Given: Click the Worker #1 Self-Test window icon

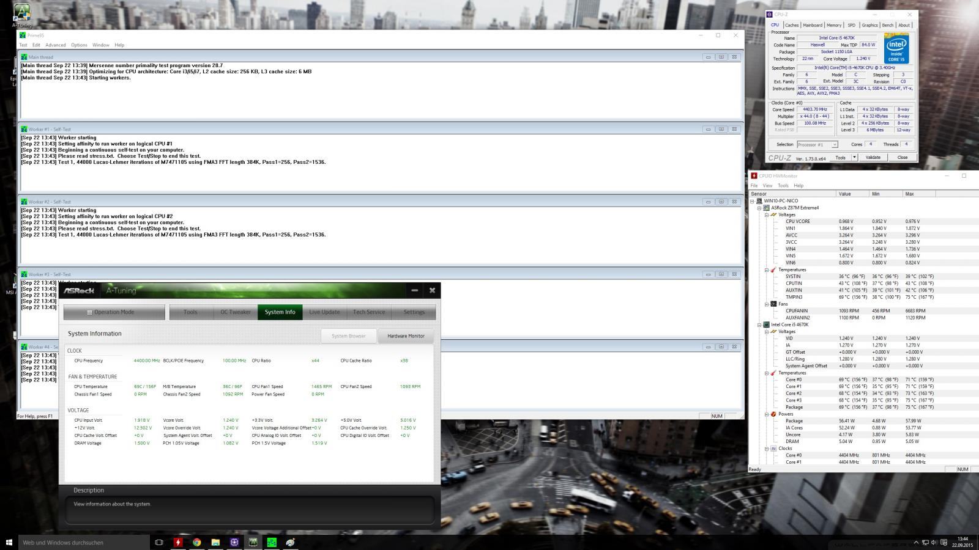Looking at the screenshot, I should 24,130.
